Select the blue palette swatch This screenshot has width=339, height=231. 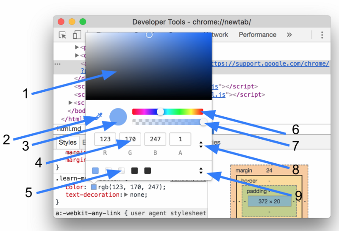[x=95, y=170]
